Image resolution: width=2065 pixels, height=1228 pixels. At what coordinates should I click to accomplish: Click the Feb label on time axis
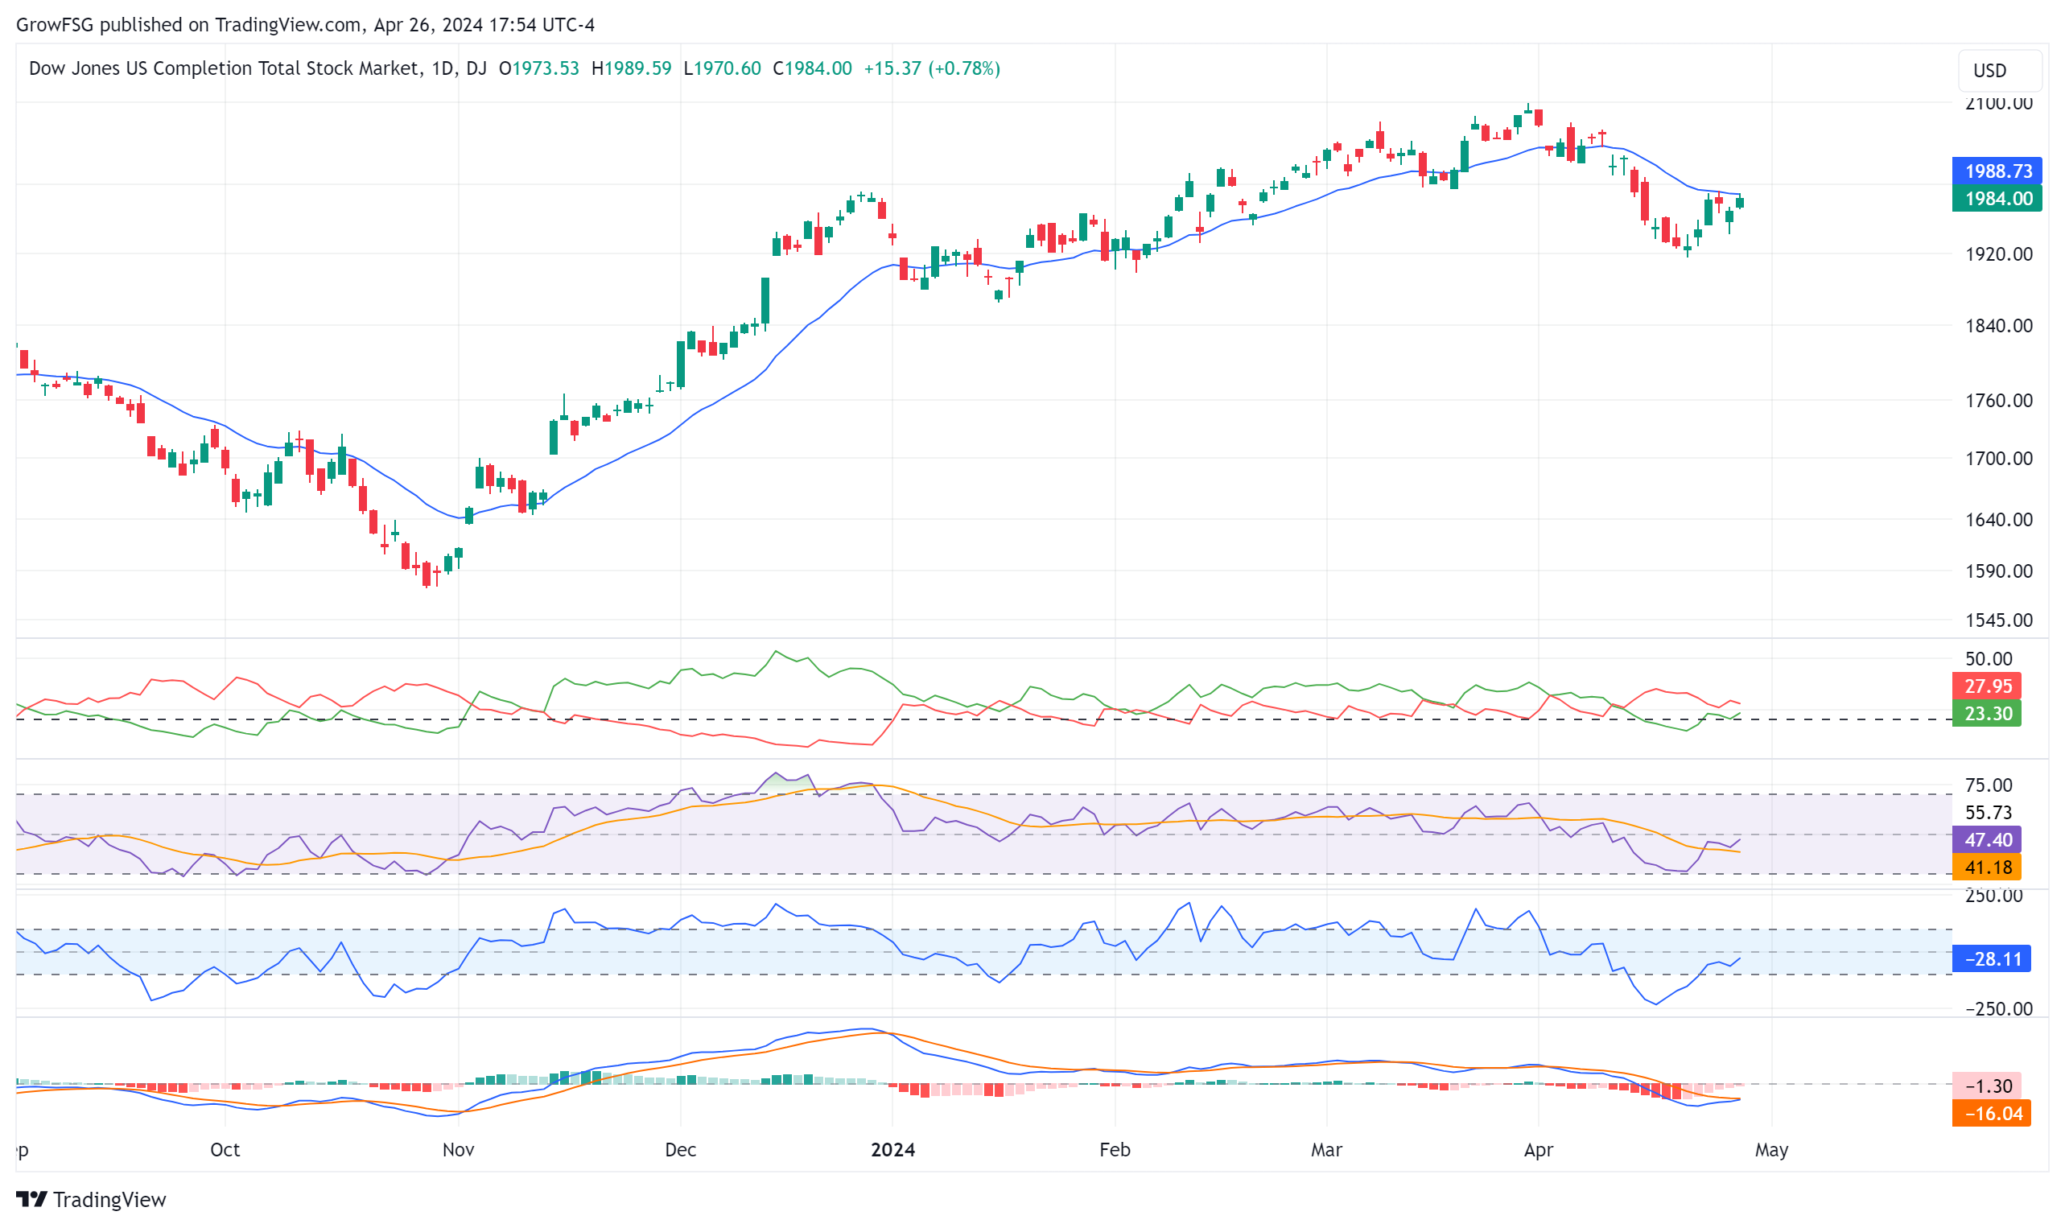click(x=1115, y=1149)
